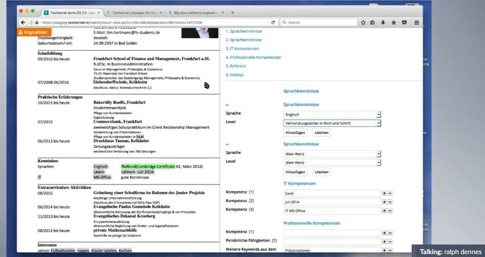Jump to link 2. Sprachkenntnisse
Screen dimensions: 485x257
tap(244, 40)
